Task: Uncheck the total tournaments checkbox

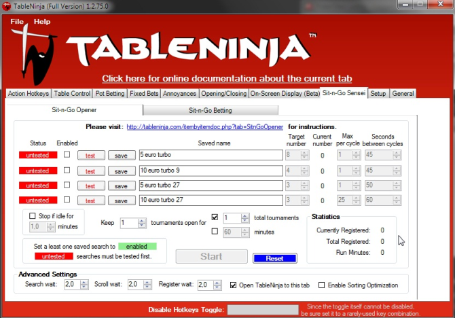Action: 215,217
